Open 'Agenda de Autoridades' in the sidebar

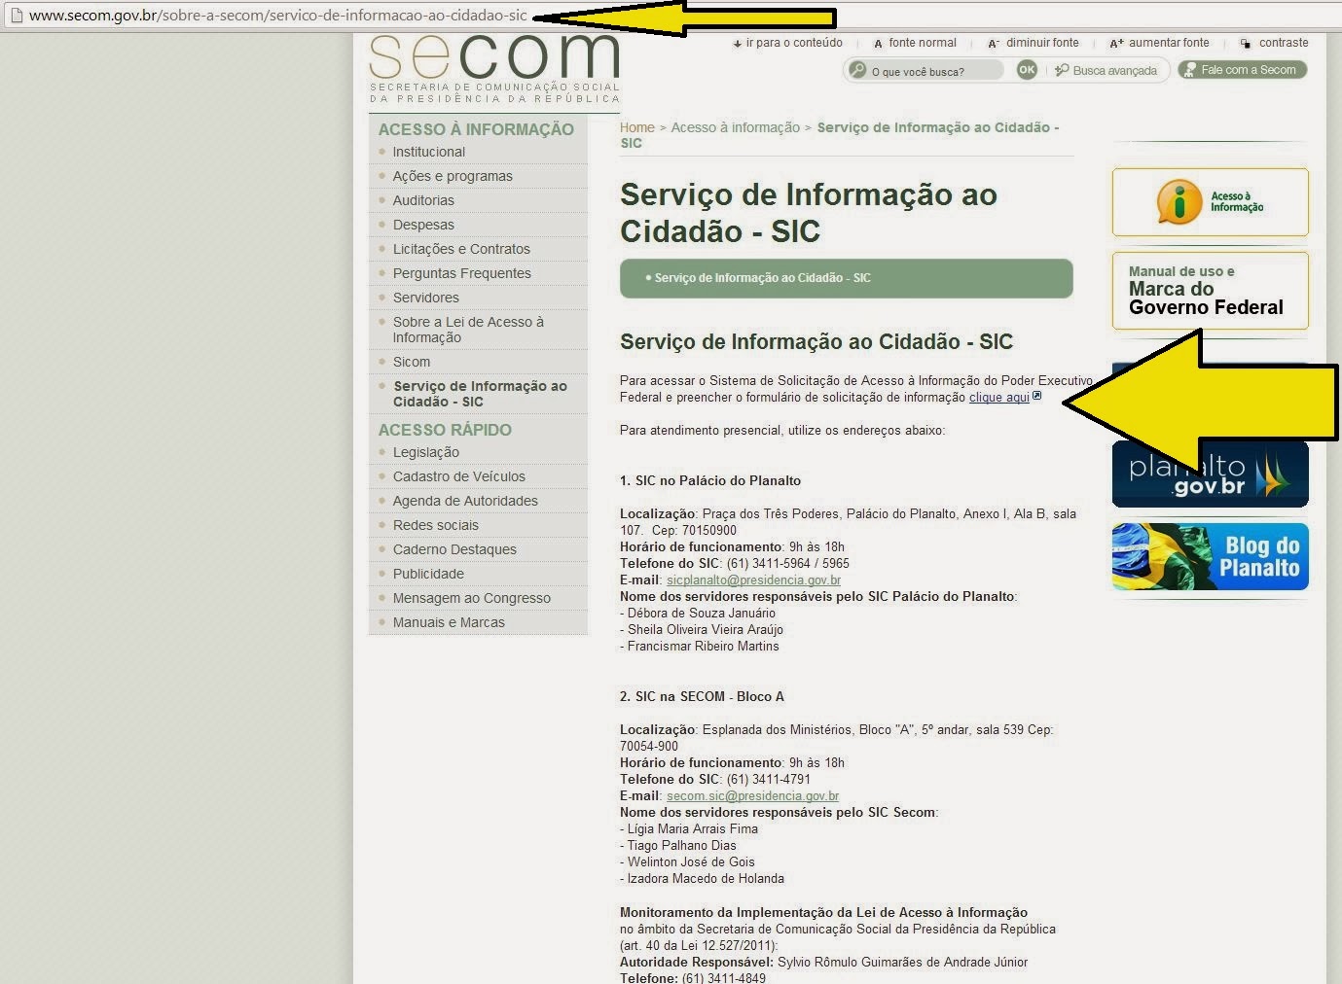(x=465, y=501)
